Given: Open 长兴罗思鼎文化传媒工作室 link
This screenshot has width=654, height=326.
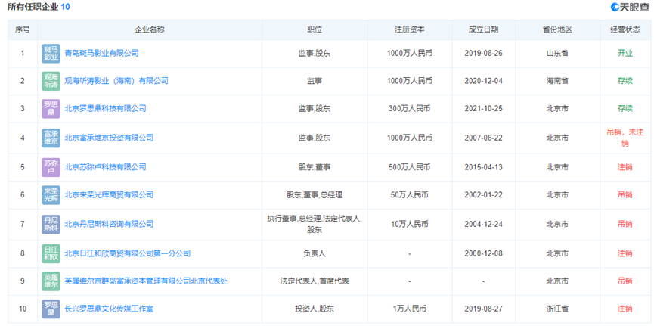Looking at the screenshot, I should tap(109, 309).
